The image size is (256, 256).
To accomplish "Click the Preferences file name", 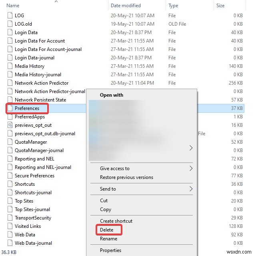I will 27,108.
